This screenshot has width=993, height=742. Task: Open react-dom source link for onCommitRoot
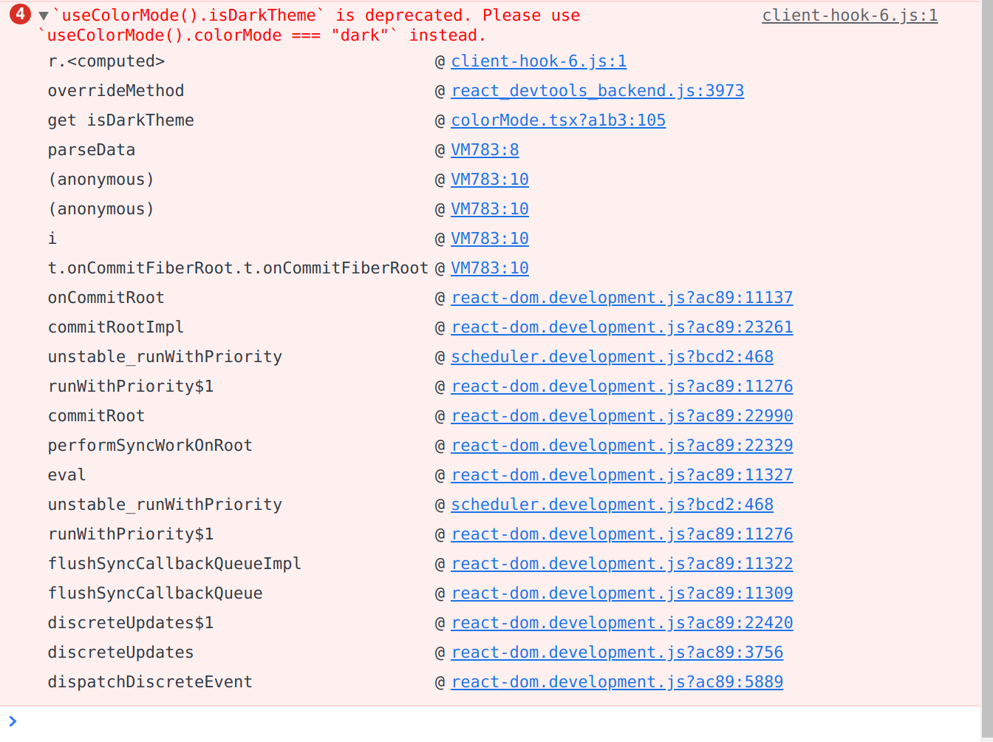pyautogui.click(x=621, y=297)
